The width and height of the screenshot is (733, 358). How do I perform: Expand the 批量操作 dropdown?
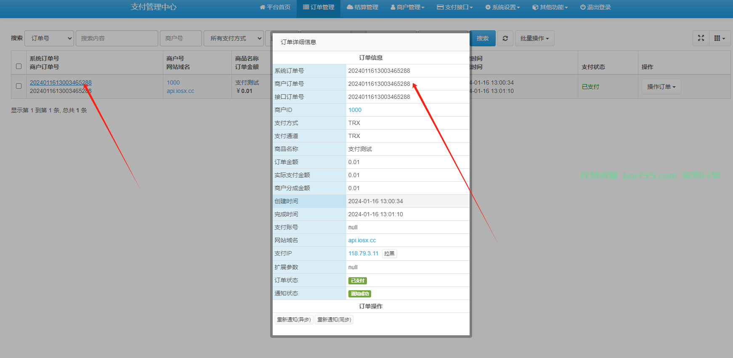coord(535,38)
